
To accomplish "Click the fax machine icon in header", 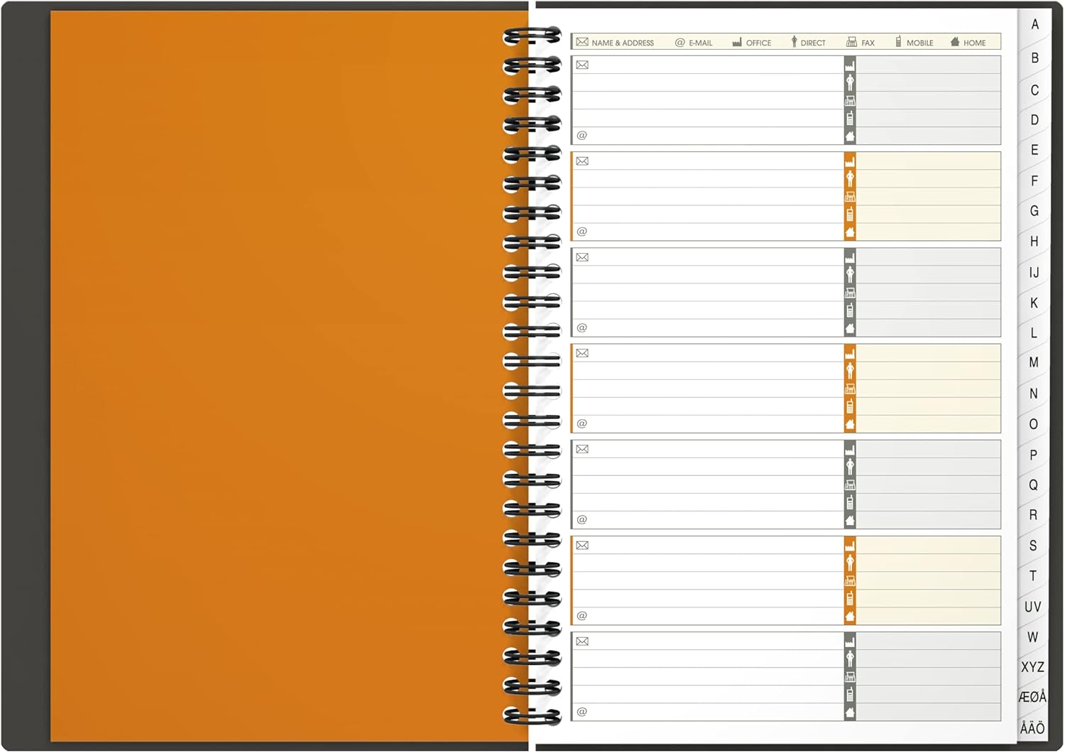I will point(851,43).
